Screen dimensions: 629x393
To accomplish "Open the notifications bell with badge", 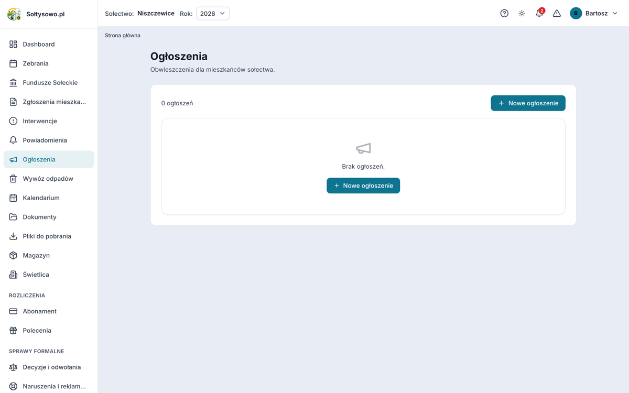I will (x=539, y=13).
